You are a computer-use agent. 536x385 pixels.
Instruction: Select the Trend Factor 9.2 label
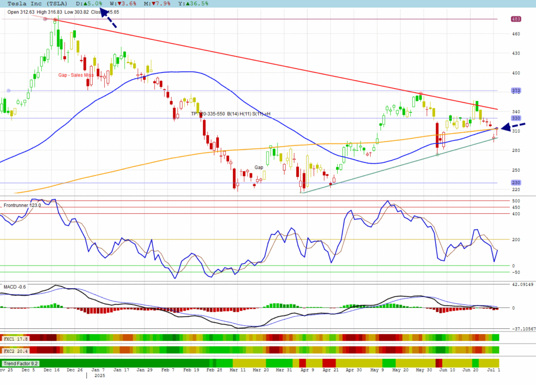pos(20,364)
